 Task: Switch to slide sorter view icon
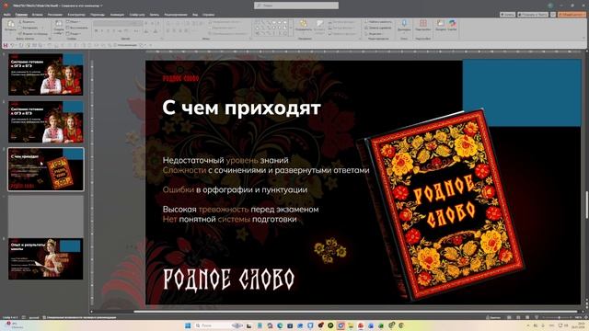tap(518, 317)
